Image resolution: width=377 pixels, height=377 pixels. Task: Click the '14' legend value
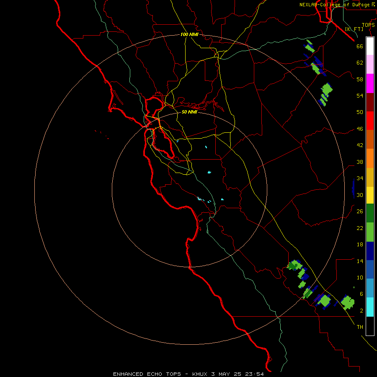pyautogui.click(x=360, y=261)
